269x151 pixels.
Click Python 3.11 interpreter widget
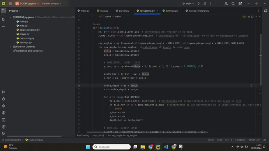pyautogui.click(x=254, y=140)
